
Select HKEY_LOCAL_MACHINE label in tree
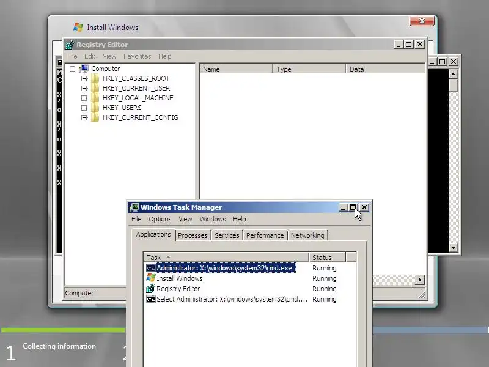point(138,98)
